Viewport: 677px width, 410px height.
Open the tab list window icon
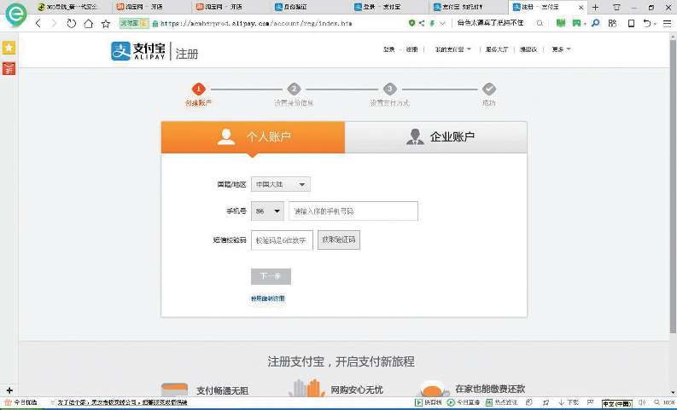coord(616,7)
